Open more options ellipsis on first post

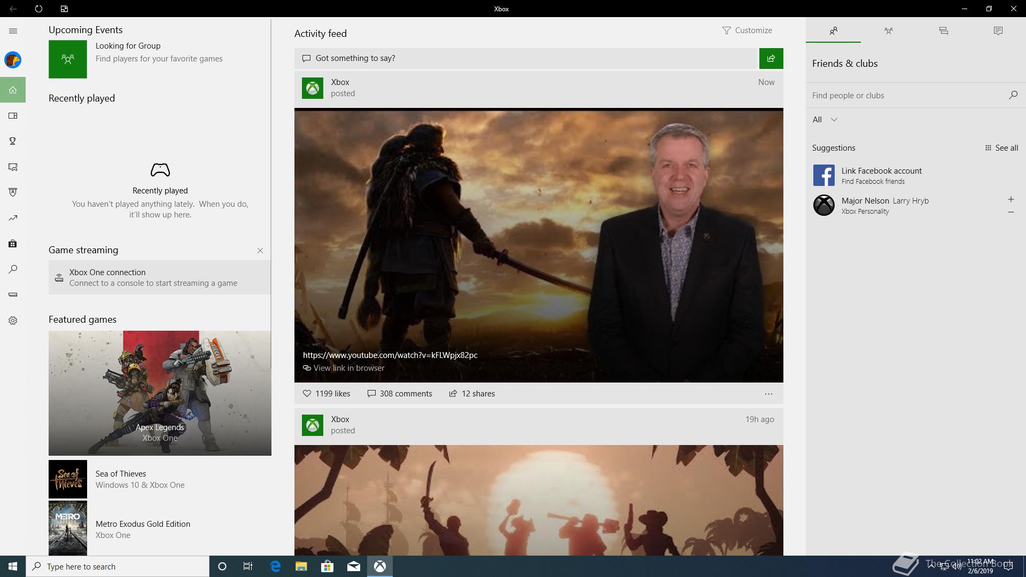(768, 394)
